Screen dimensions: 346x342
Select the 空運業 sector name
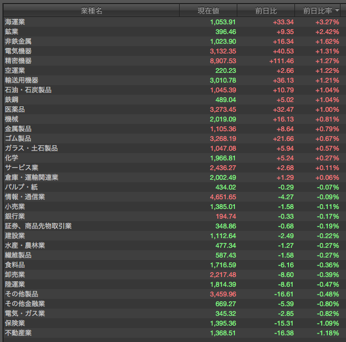point(15,70)
